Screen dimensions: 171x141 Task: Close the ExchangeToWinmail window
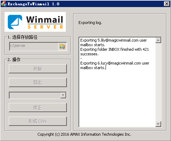pos(167,4)
